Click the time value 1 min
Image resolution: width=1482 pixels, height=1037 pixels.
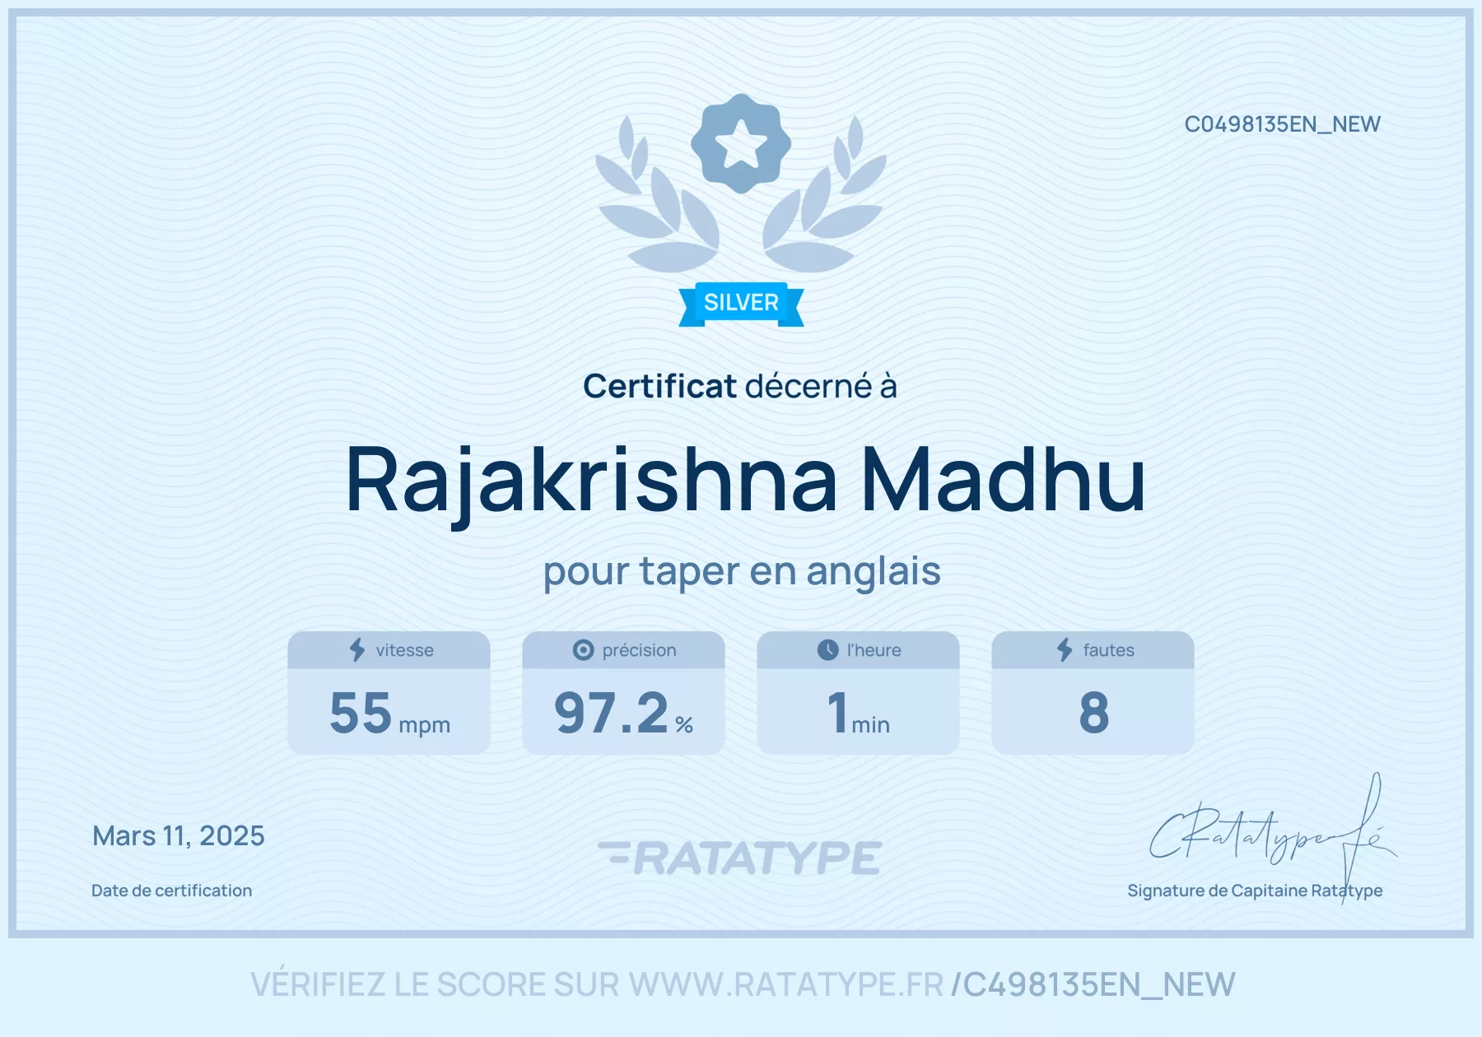click(858, 713)
